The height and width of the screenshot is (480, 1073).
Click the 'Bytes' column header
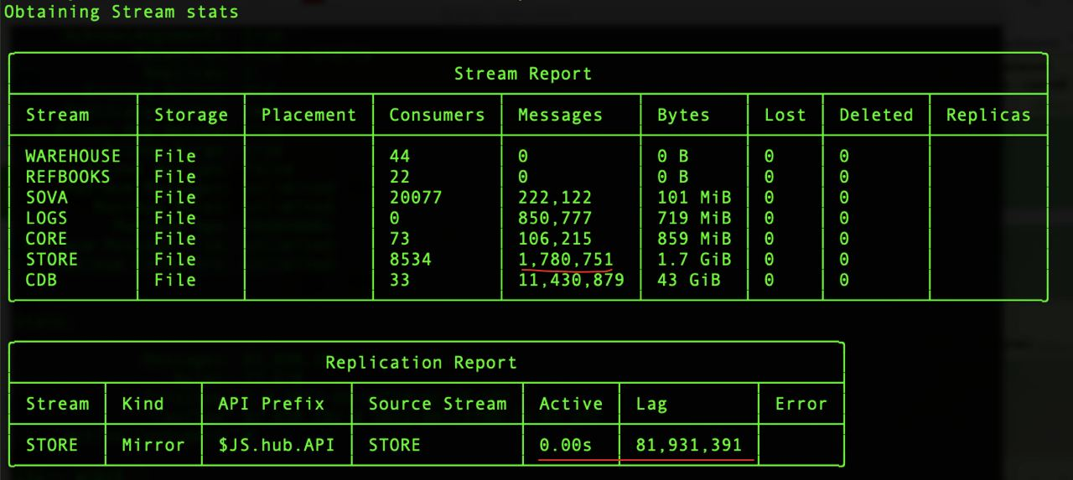point(683,116)
